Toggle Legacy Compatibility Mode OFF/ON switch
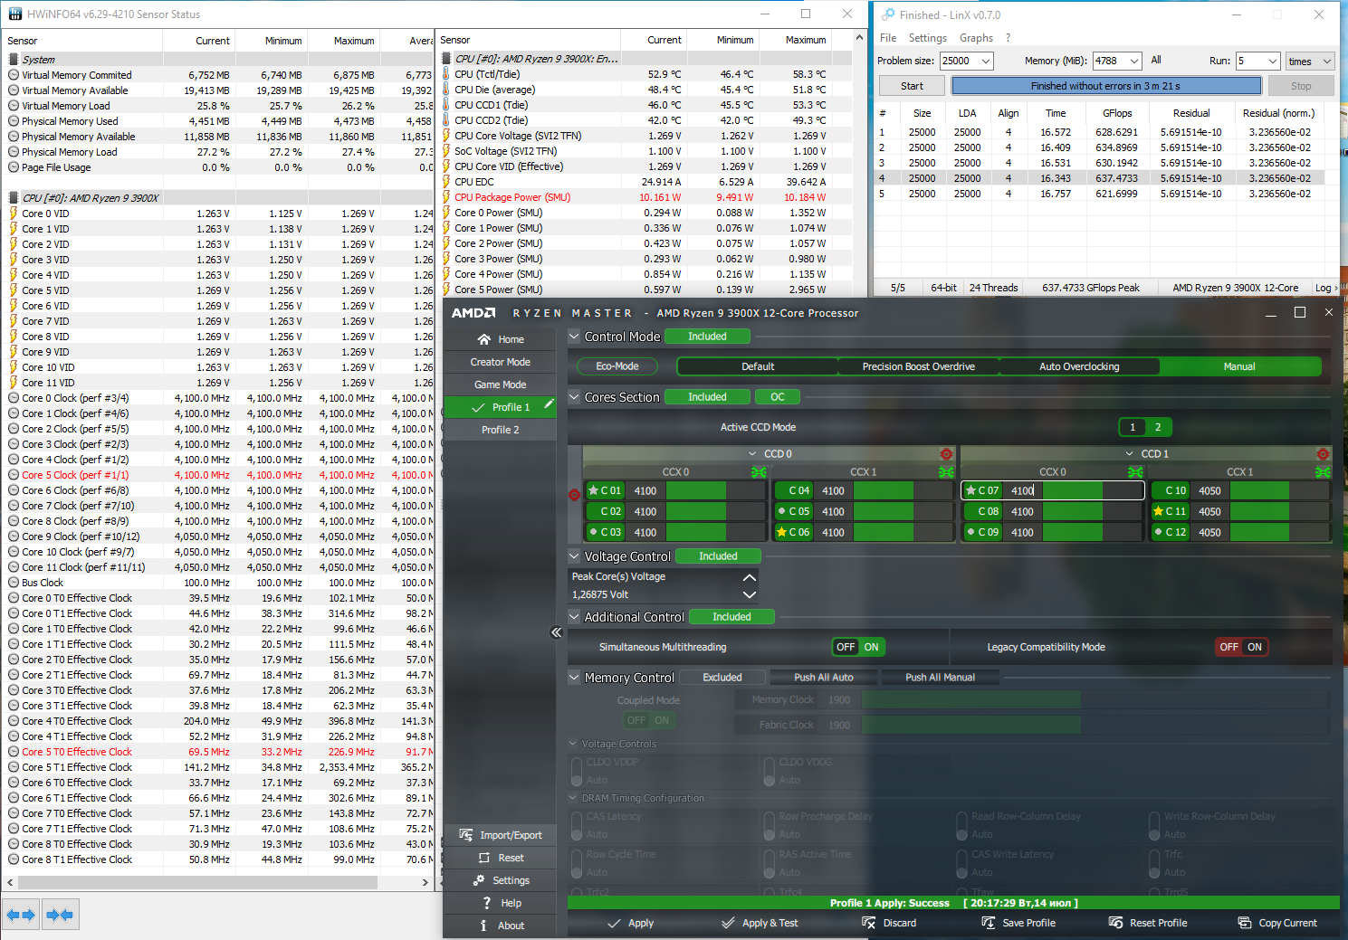 (x=1241, y=647)
